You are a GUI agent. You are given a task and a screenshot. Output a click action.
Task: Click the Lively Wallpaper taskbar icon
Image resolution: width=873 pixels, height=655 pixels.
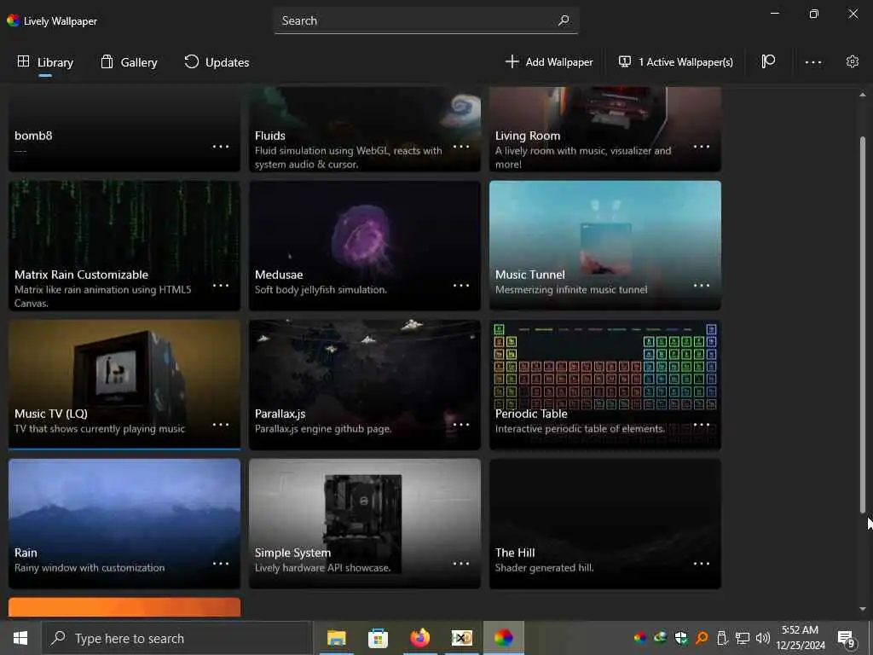click(x=503, y=638)
